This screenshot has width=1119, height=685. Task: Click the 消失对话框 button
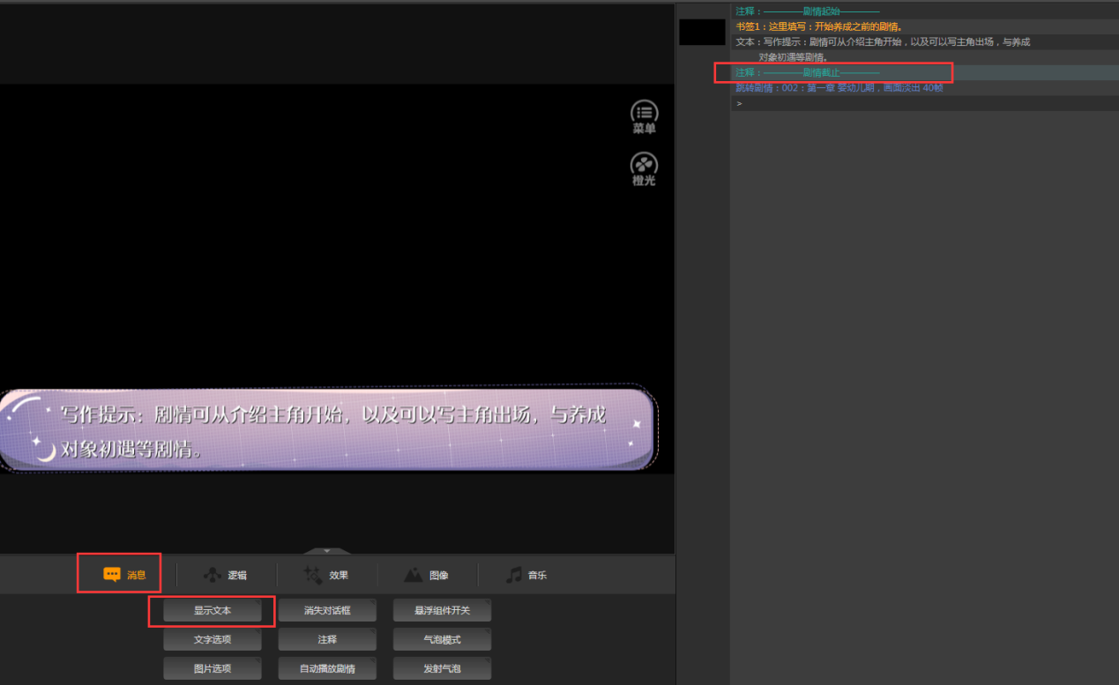click(x=327, y=611)
